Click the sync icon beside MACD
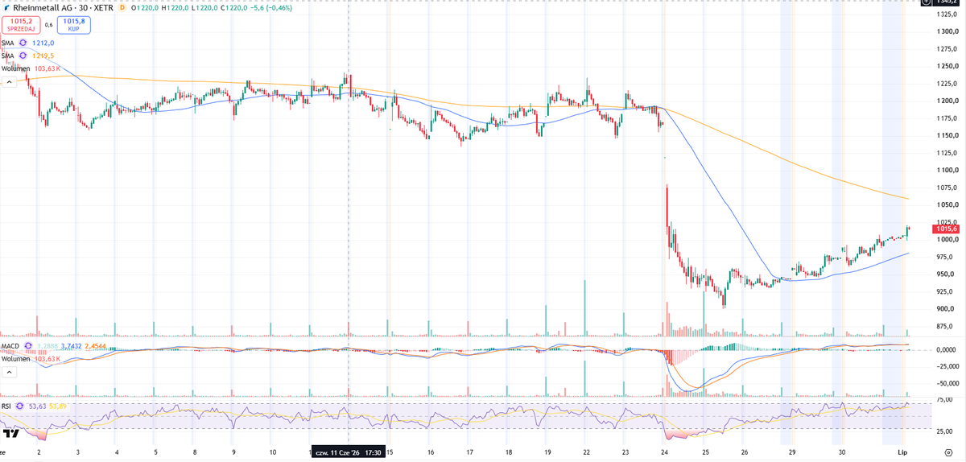966x462 pixels. click(28, 346)
